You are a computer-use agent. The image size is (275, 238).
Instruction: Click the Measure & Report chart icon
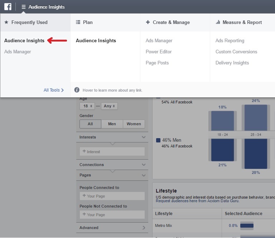click(x=218, y=22)
